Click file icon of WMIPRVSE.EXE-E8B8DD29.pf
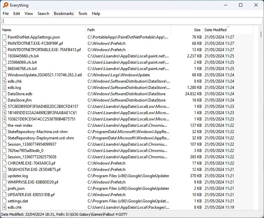The image size is (264, 218). (x=4, y=182)
